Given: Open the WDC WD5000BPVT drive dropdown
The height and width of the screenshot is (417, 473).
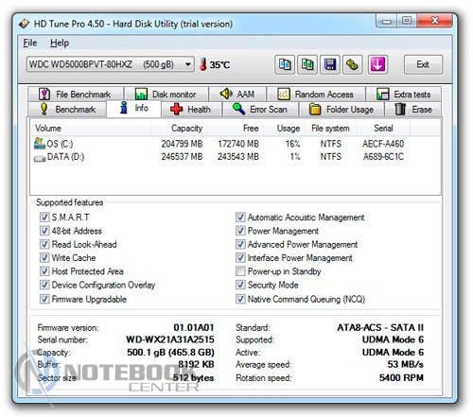Looking at the screenshot, I should 111,64.
